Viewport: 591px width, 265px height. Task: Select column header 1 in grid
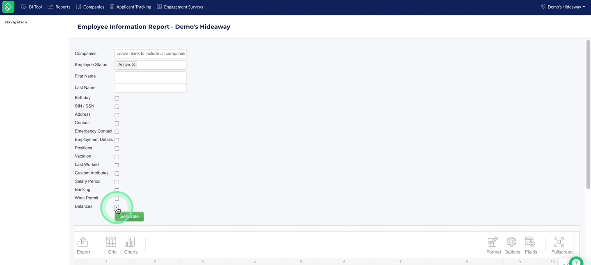click(107, 262)
